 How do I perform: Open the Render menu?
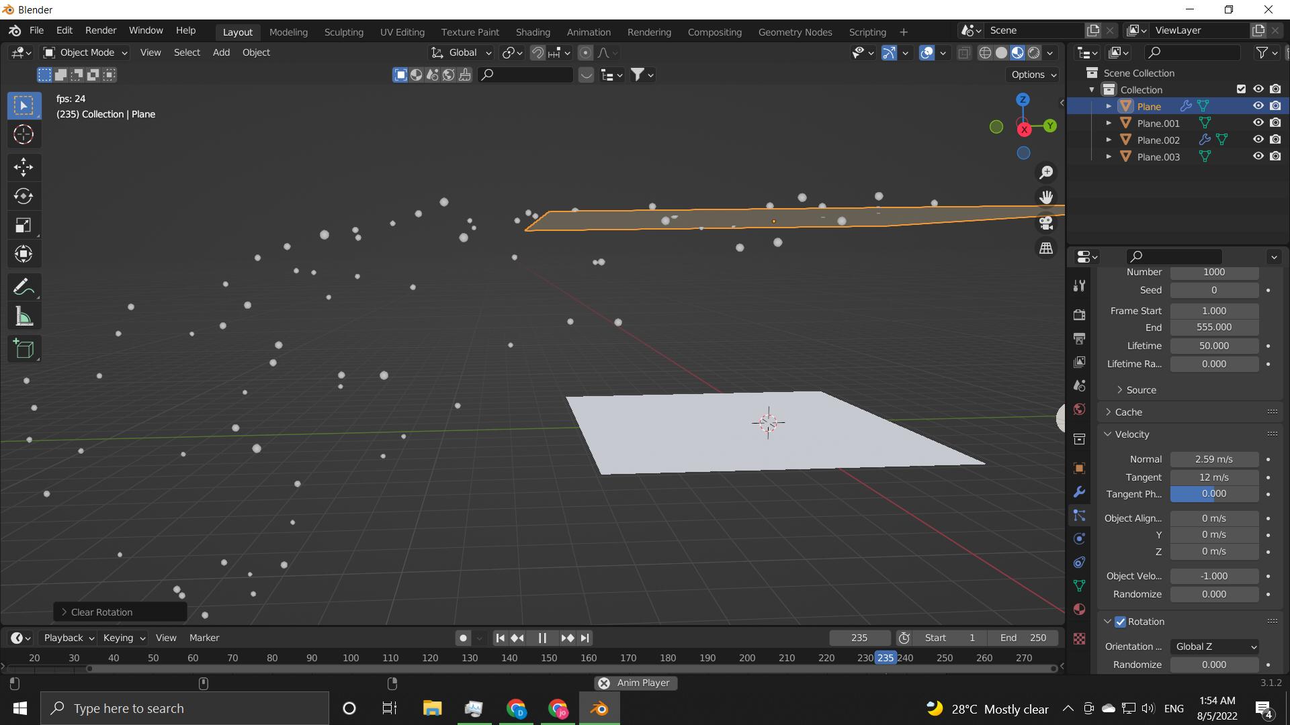click(x=101, y=31)
